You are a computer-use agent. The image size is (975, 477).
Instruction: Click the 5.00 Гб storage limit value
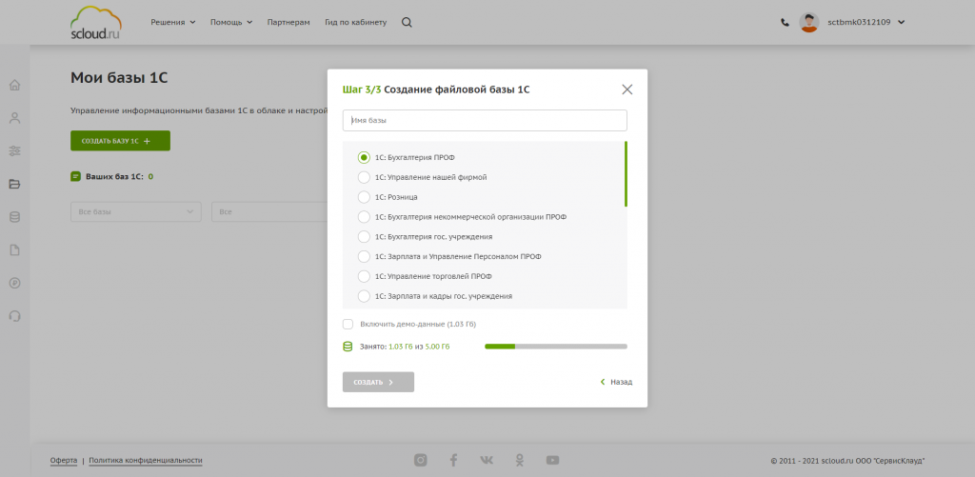point(437,347)
